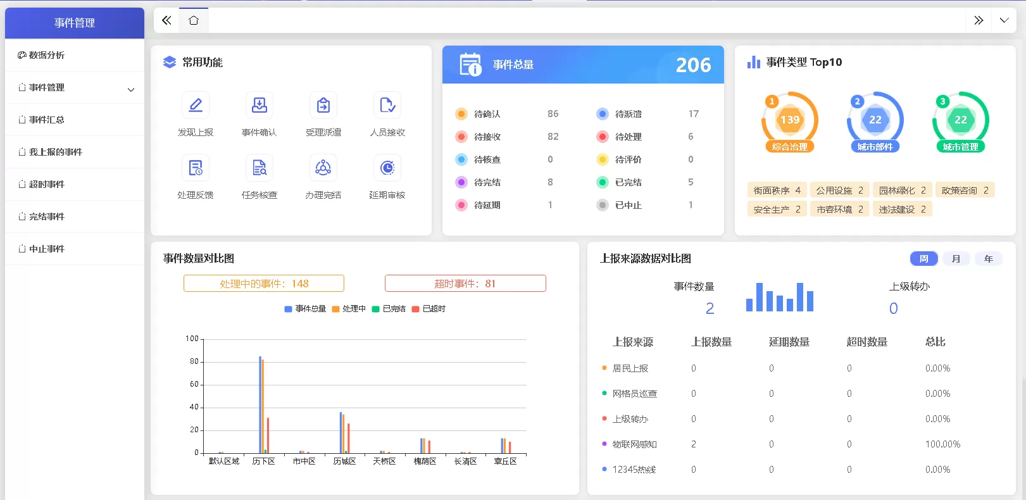
Task: Open the 受理派遣 function icon
Action: click(323, 105)
